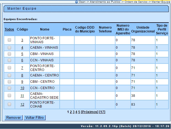Click Numero IMEI do Aparelho header

pos(123,29)
